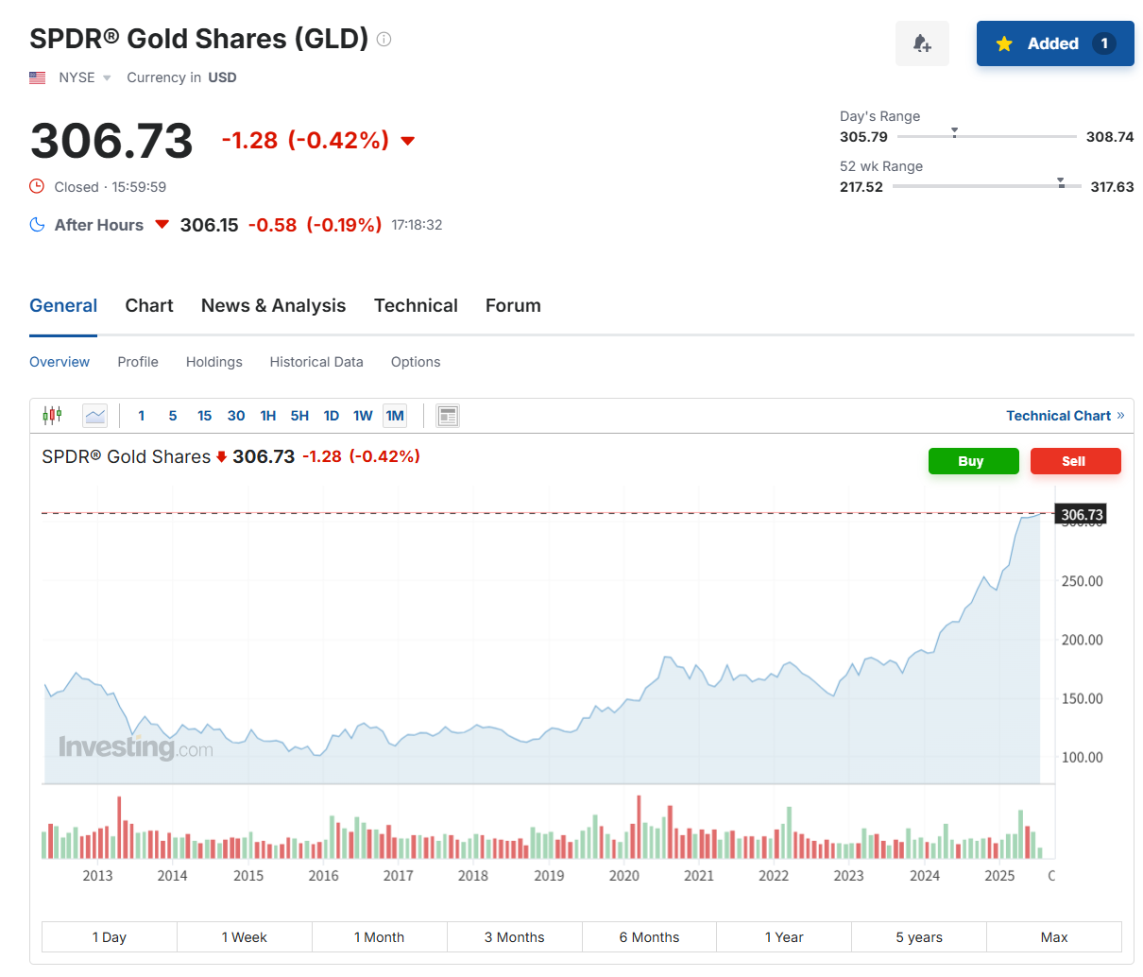Go to the Historical Data sub-tab
1143x977 pixels.
pyautogui.click(x=316, y=362)
